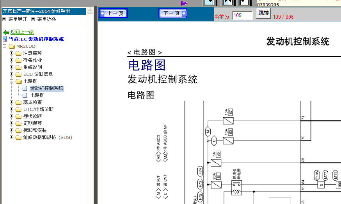
Task: Expand the 注意事项 node
Action: point(12,53)
